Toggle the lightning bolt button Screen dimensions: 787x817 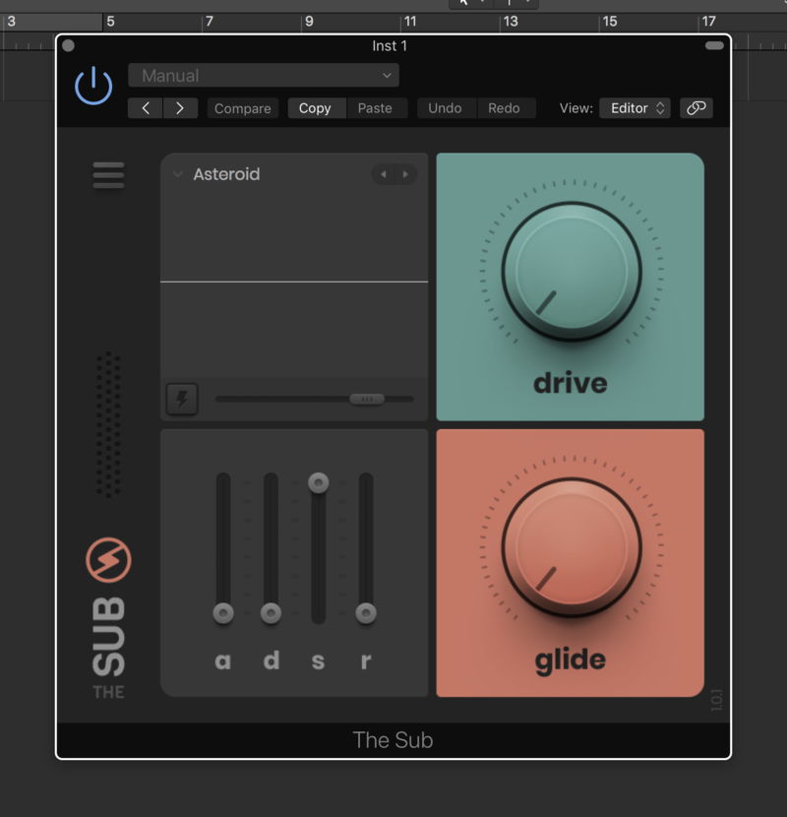coord(182,399)
